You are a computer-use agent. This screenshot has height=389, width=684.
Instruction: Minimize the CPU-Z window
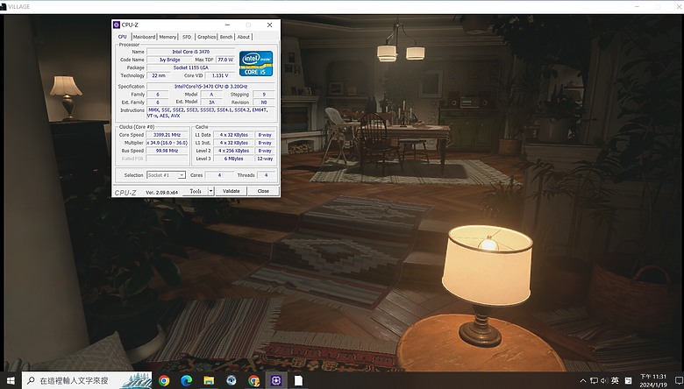(x=227, y=25)
